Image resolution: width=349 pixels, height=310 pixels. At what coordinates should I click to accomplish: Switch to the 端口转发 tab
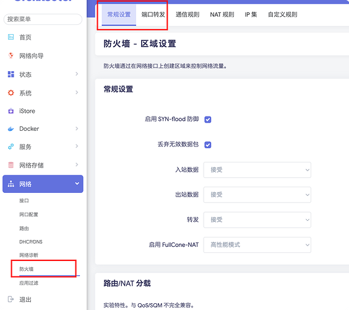(153, 15)
